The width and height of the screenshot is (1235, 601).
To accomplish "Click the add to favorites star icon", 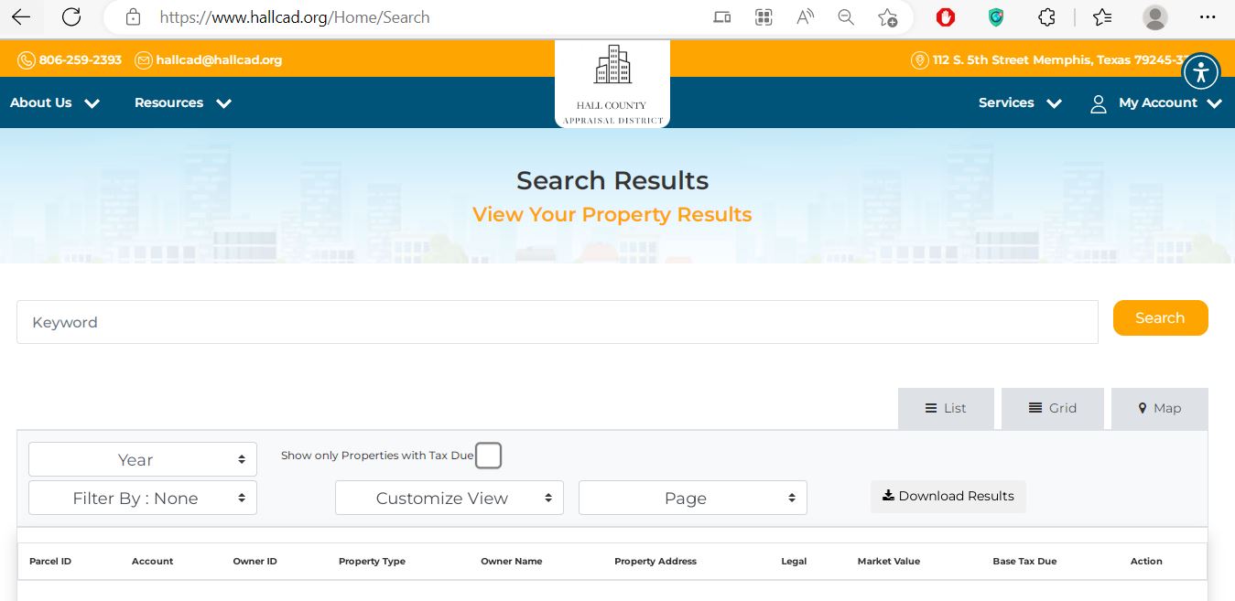I will coord(887,17).
